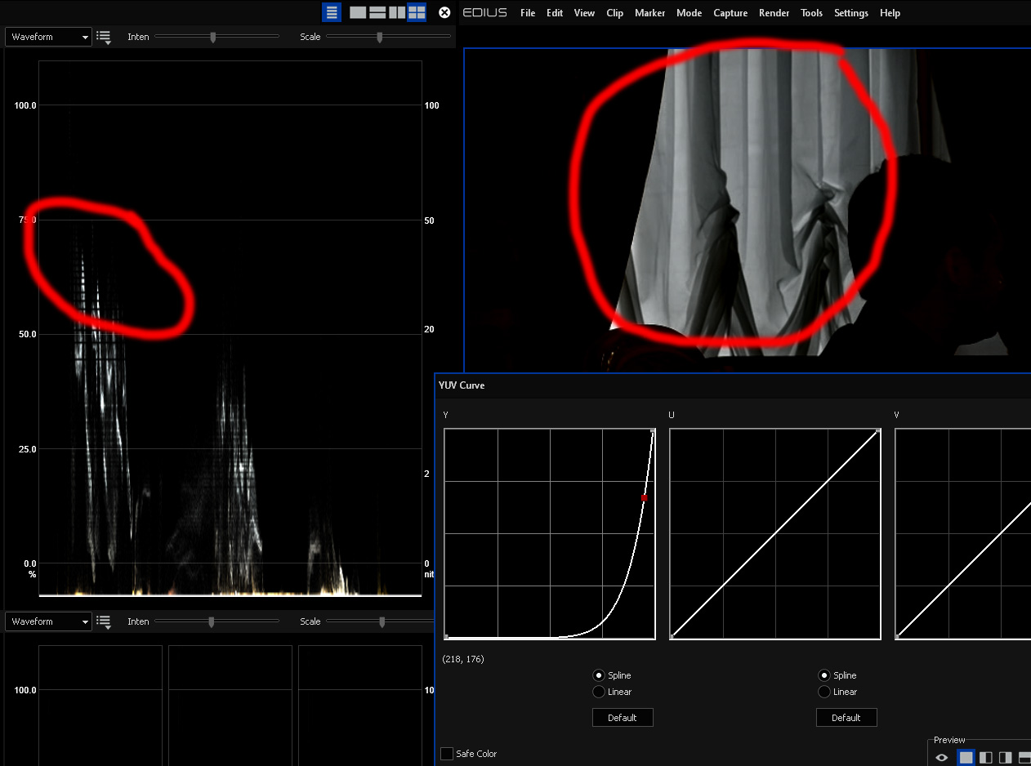Open the top waveform scope options menu icon
The height and width of the screenshot is (766, 1031).
point(104,37)
